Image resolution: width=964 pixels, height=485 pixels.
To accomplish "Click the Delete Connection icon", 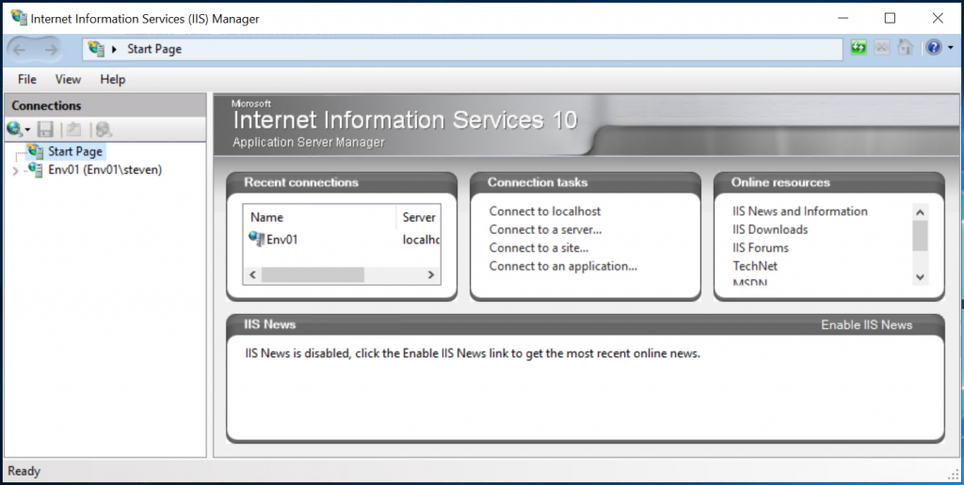I will [104, 129].
